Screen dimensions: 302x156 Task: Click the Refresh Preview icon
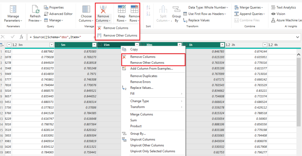click(36, 9)
